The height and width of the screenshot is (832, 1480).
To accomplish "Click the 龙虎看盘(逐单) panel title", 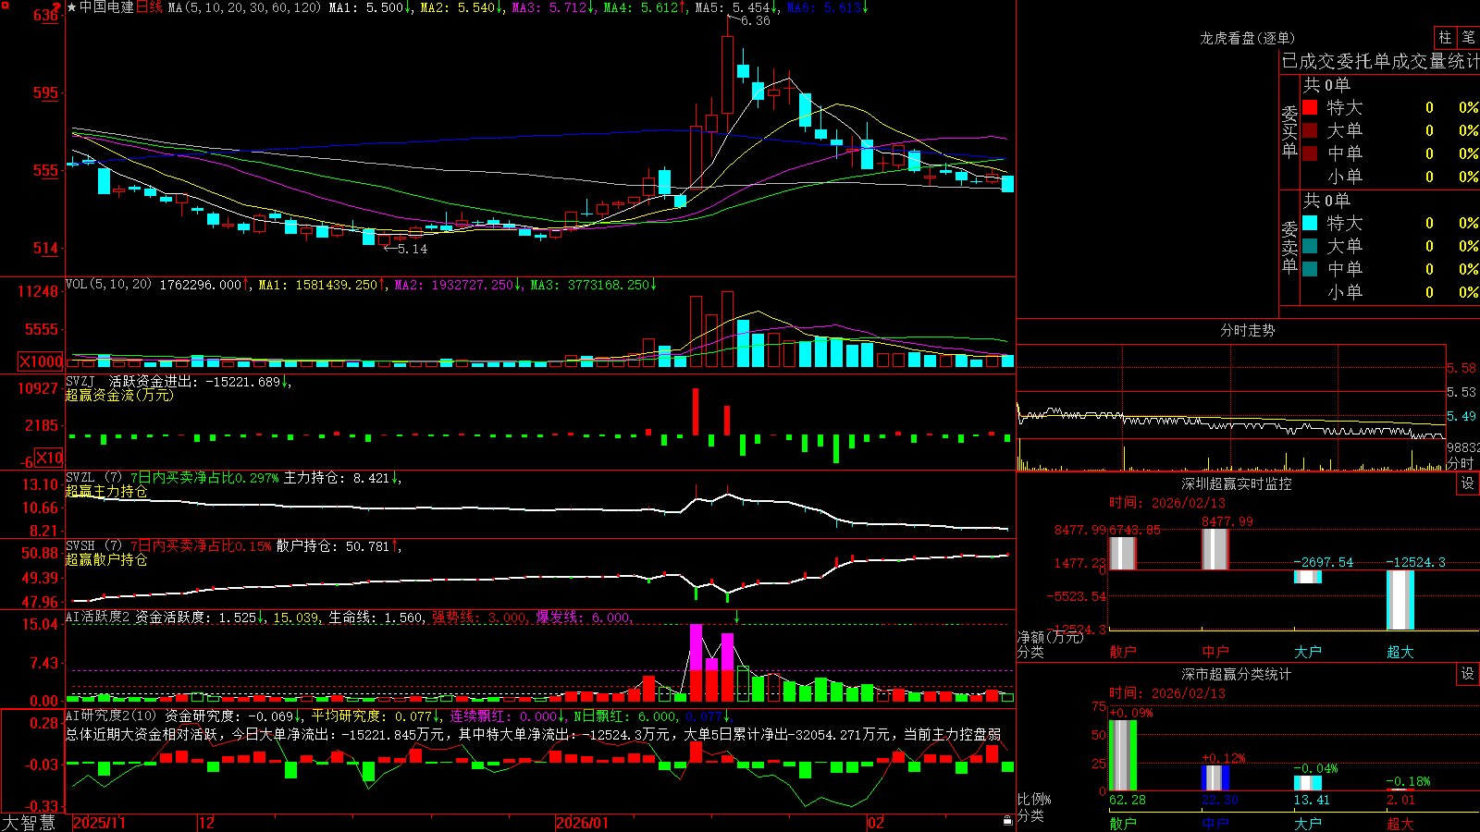I will click(x=1248, y=38).
